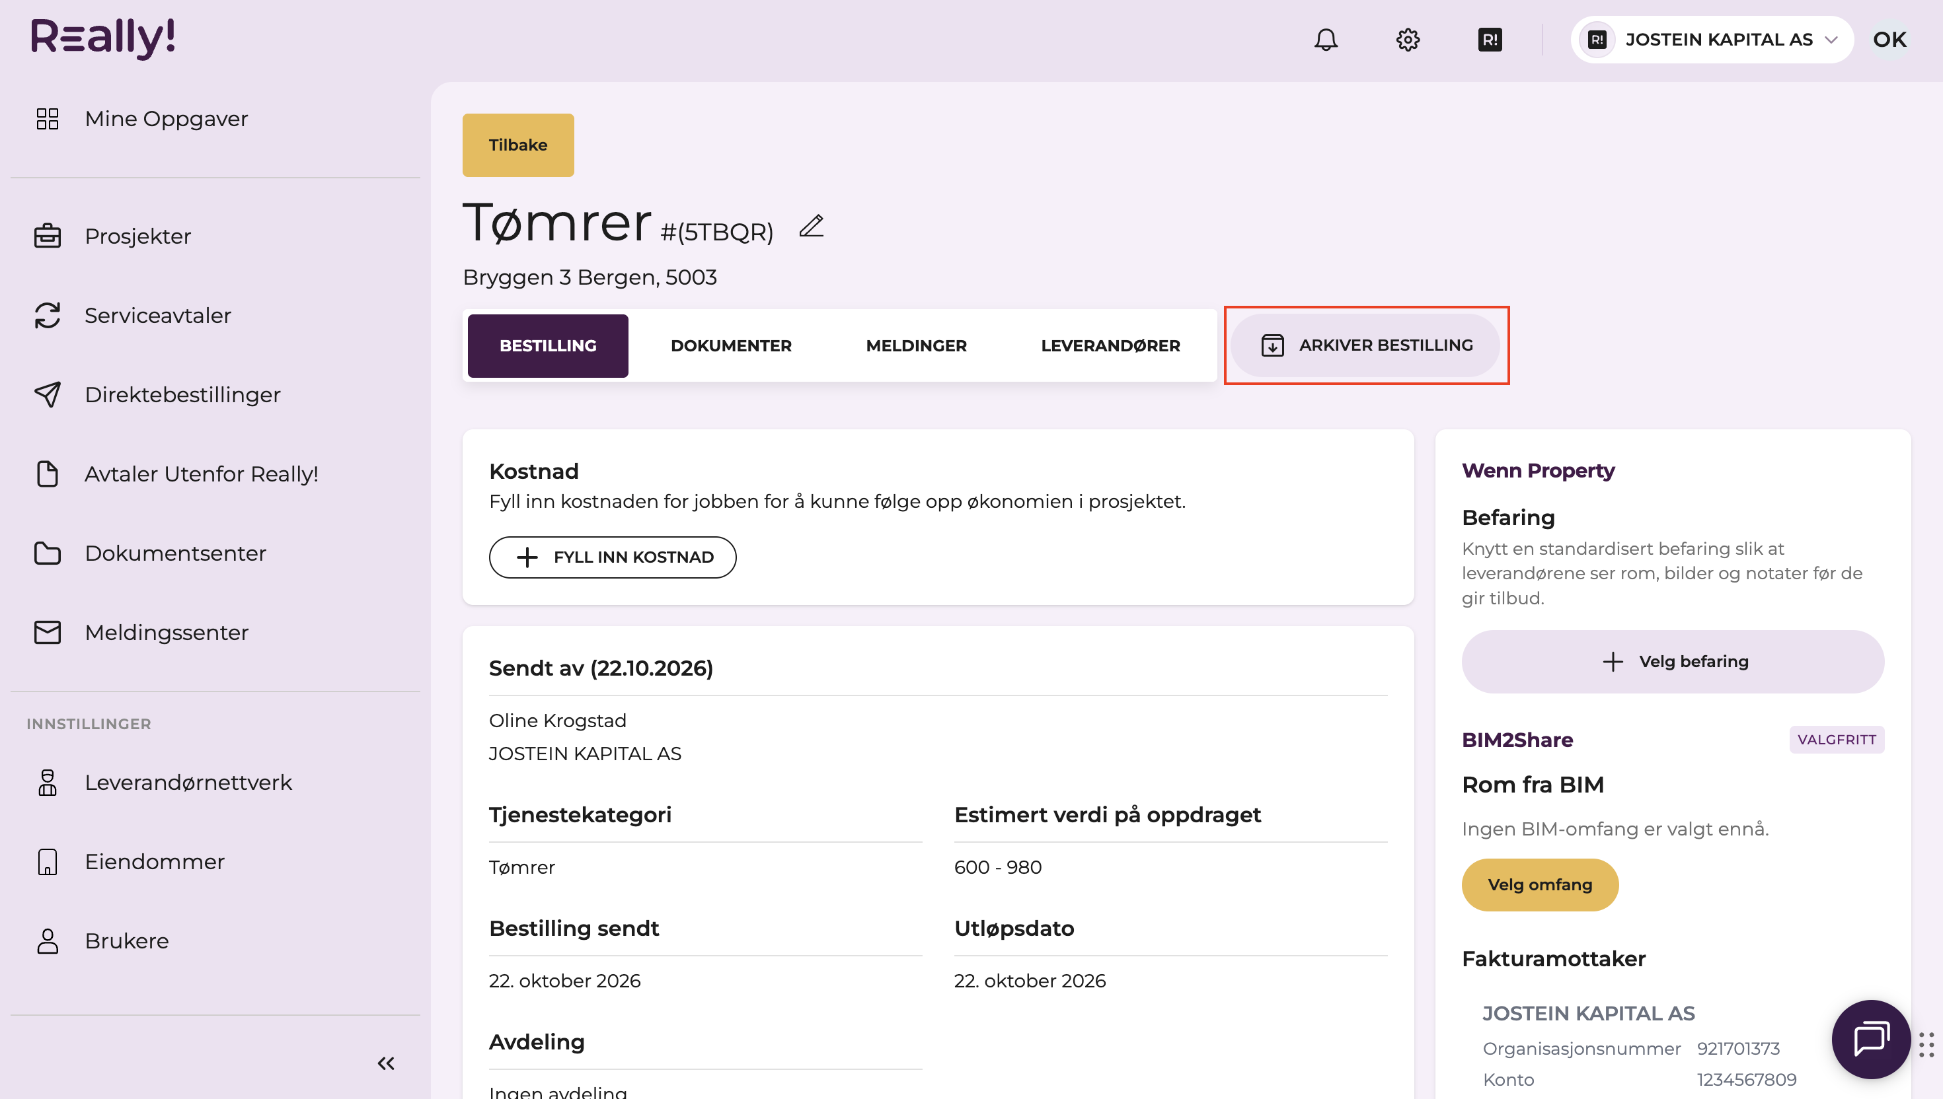Click the Mine Oppgaver grid icon

(x=48, y=118)
